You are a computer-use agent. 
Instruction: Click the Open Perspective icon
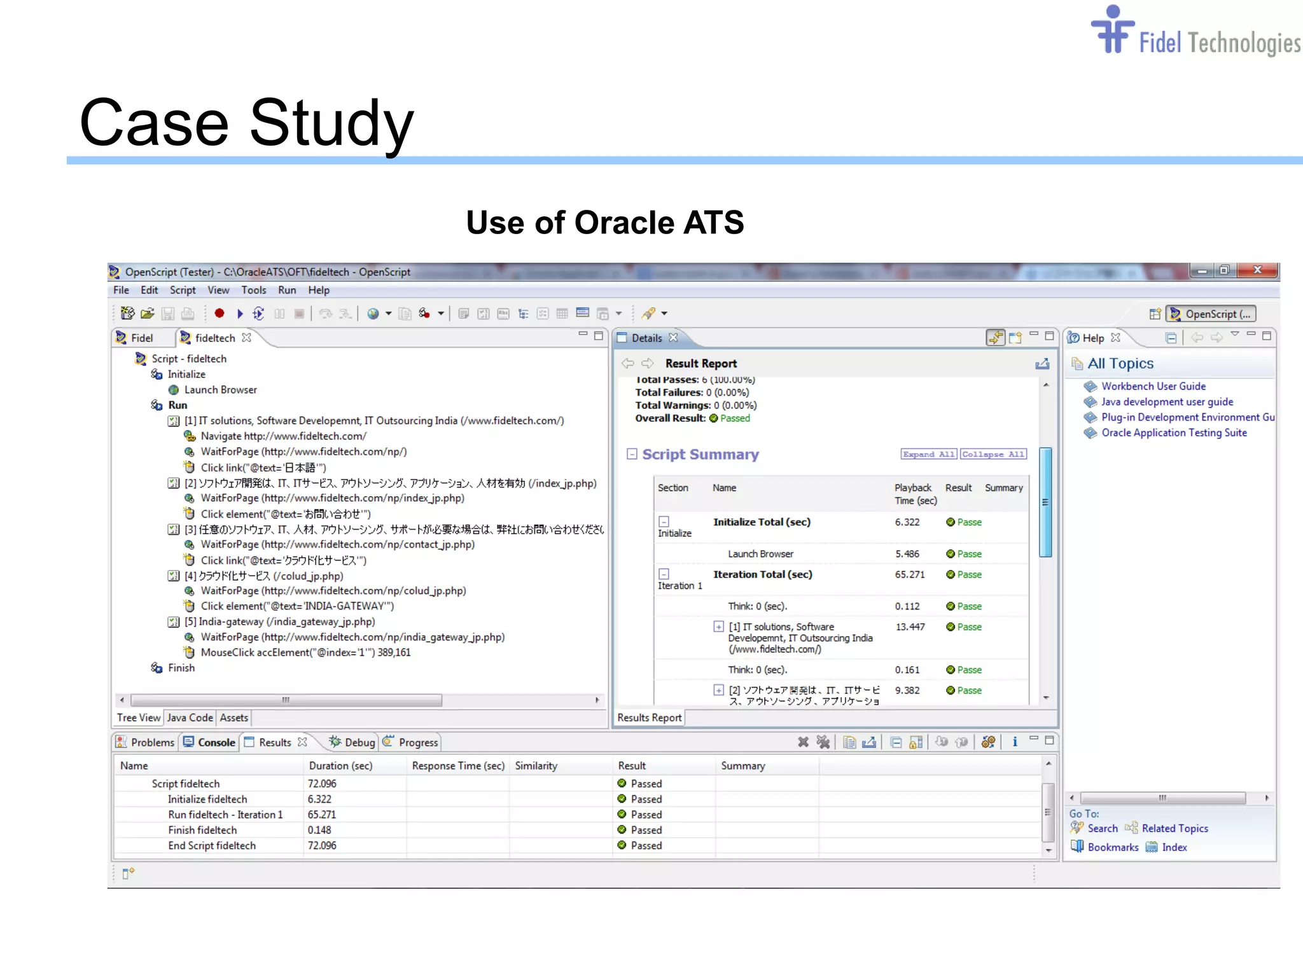(1155, 314)
